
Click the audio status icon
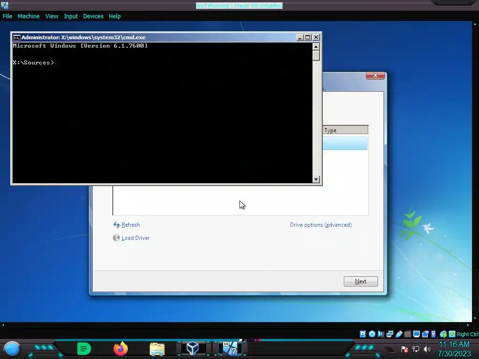pyautogui.click(x=381, y=334)
